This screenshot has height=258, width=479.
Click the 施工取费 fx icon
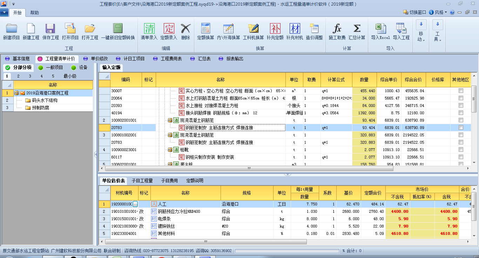click(x=337, y=28)
